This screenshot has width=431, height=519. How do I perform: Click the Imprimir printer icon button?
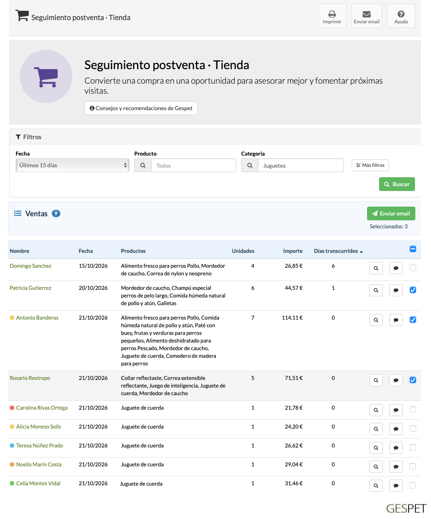tap(332, 16)
